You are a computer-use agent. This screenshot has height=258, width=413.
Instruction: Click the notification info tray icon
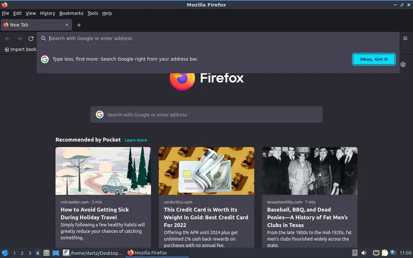tap(393, 253)
